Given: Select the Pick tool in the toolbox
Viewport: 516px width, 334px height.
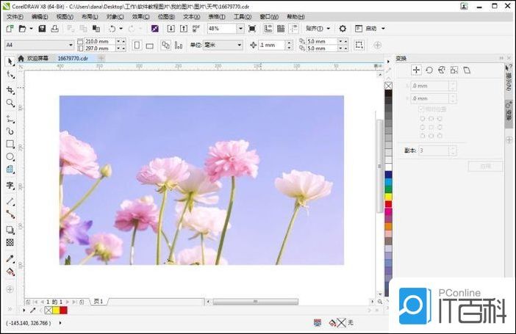Looking at the screenshot, I should [10, 61].
